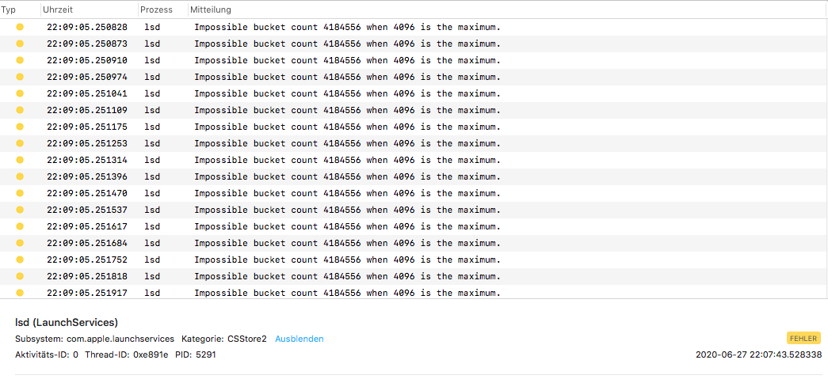Click the time 22:09:05.251684
Image resolution: width=828 pixels, height=379 pixels.
pos(86,243)
